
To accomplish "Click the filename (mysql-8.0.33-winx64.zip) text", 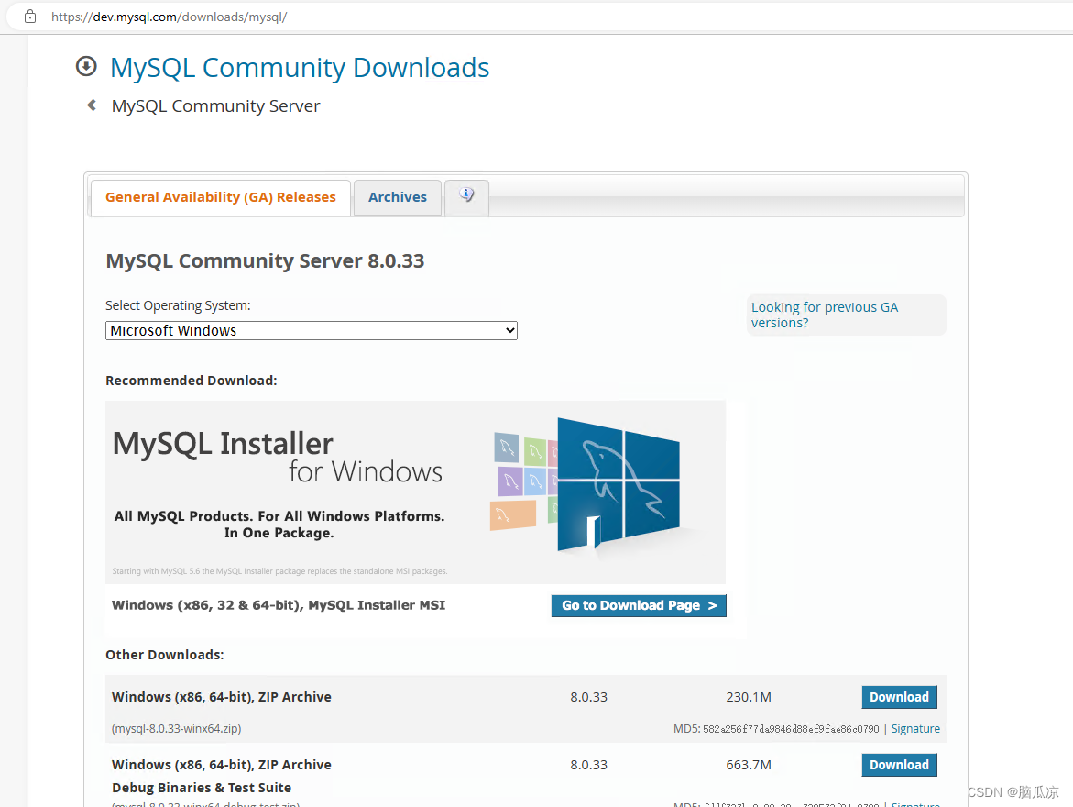I will point(177,729).
